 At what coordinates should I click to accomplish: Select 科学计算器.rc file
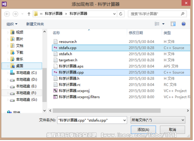(70, 85)
